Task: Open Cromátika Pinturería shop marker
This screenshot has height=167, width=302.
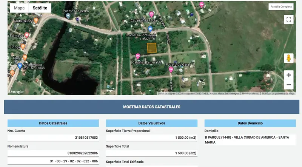Action: tap(150, 29)
